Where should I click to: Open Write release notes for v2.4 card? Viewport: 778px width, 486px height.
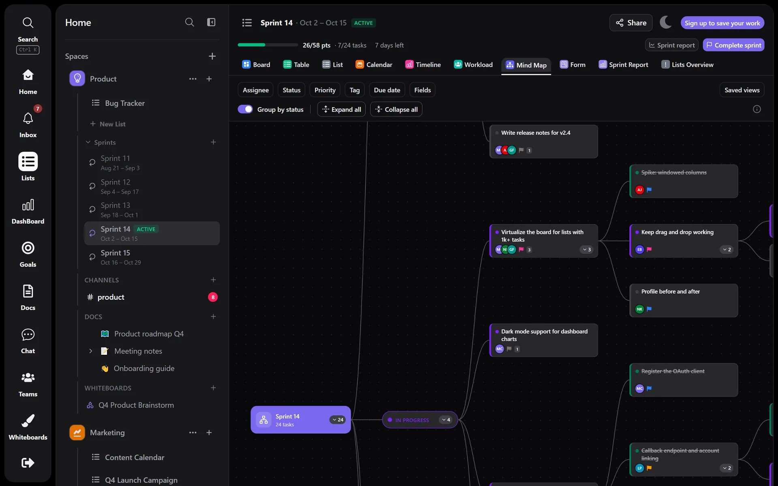(x=543, y=141)
